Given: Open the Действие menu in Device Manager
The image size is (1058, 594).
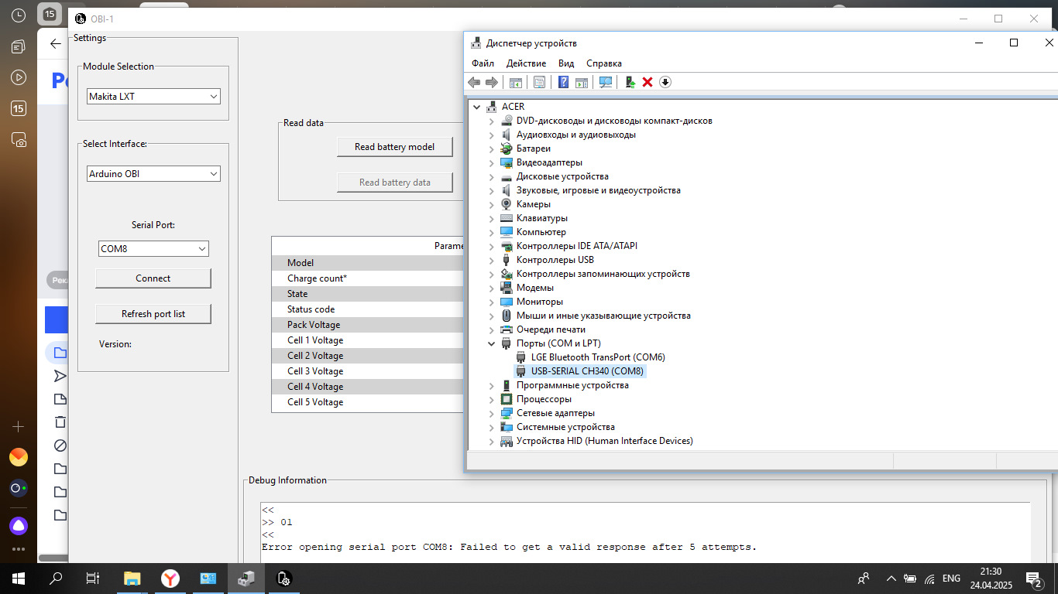Looking at the screenshot, I should pyautogui.click(x=526, y=63).
